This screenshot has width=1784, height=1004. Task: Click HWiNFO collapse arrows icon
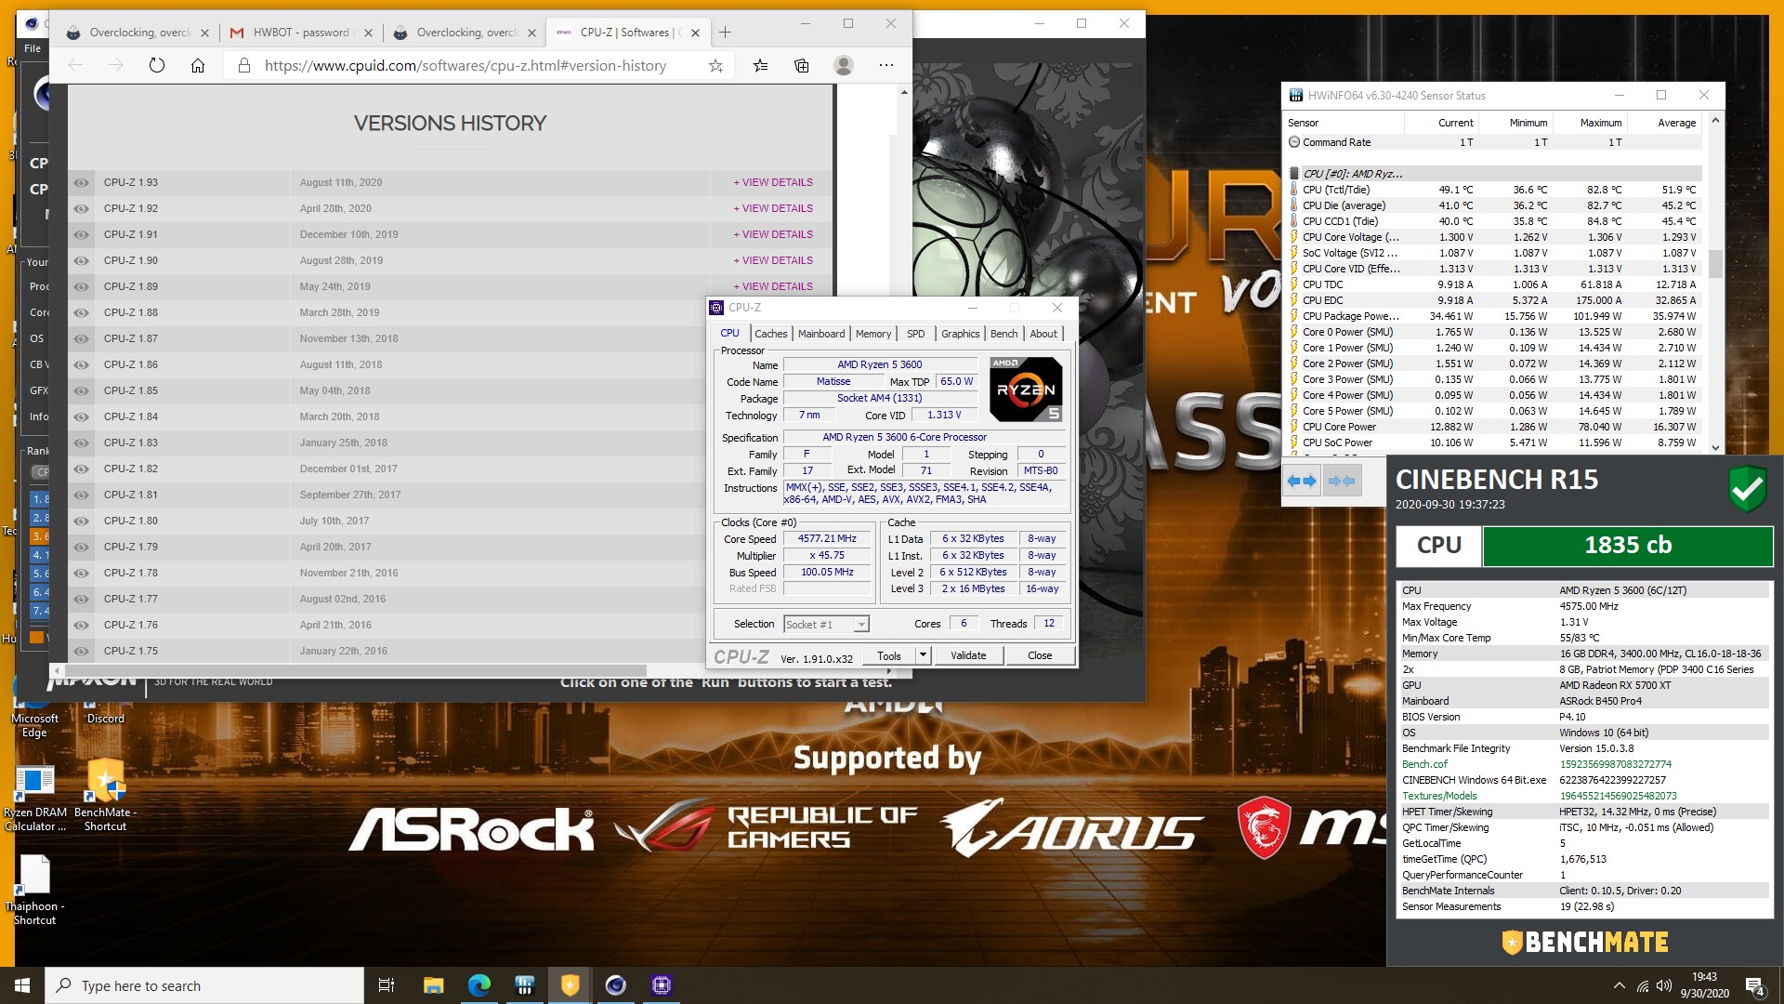coord(1342,482)
